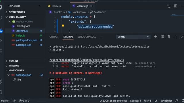Change end of line sequence LF
Image resolution: width=184 pixels, height=103 pixels.
[x=156, y=101]
